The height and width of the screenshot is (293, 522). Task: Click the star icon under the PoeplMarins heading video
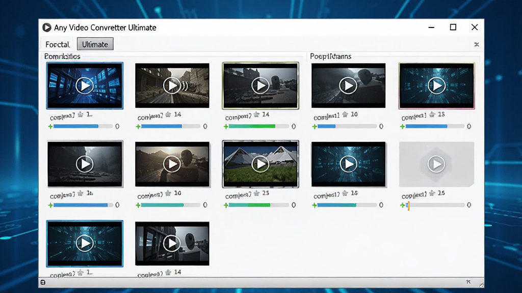coord(345,114)
